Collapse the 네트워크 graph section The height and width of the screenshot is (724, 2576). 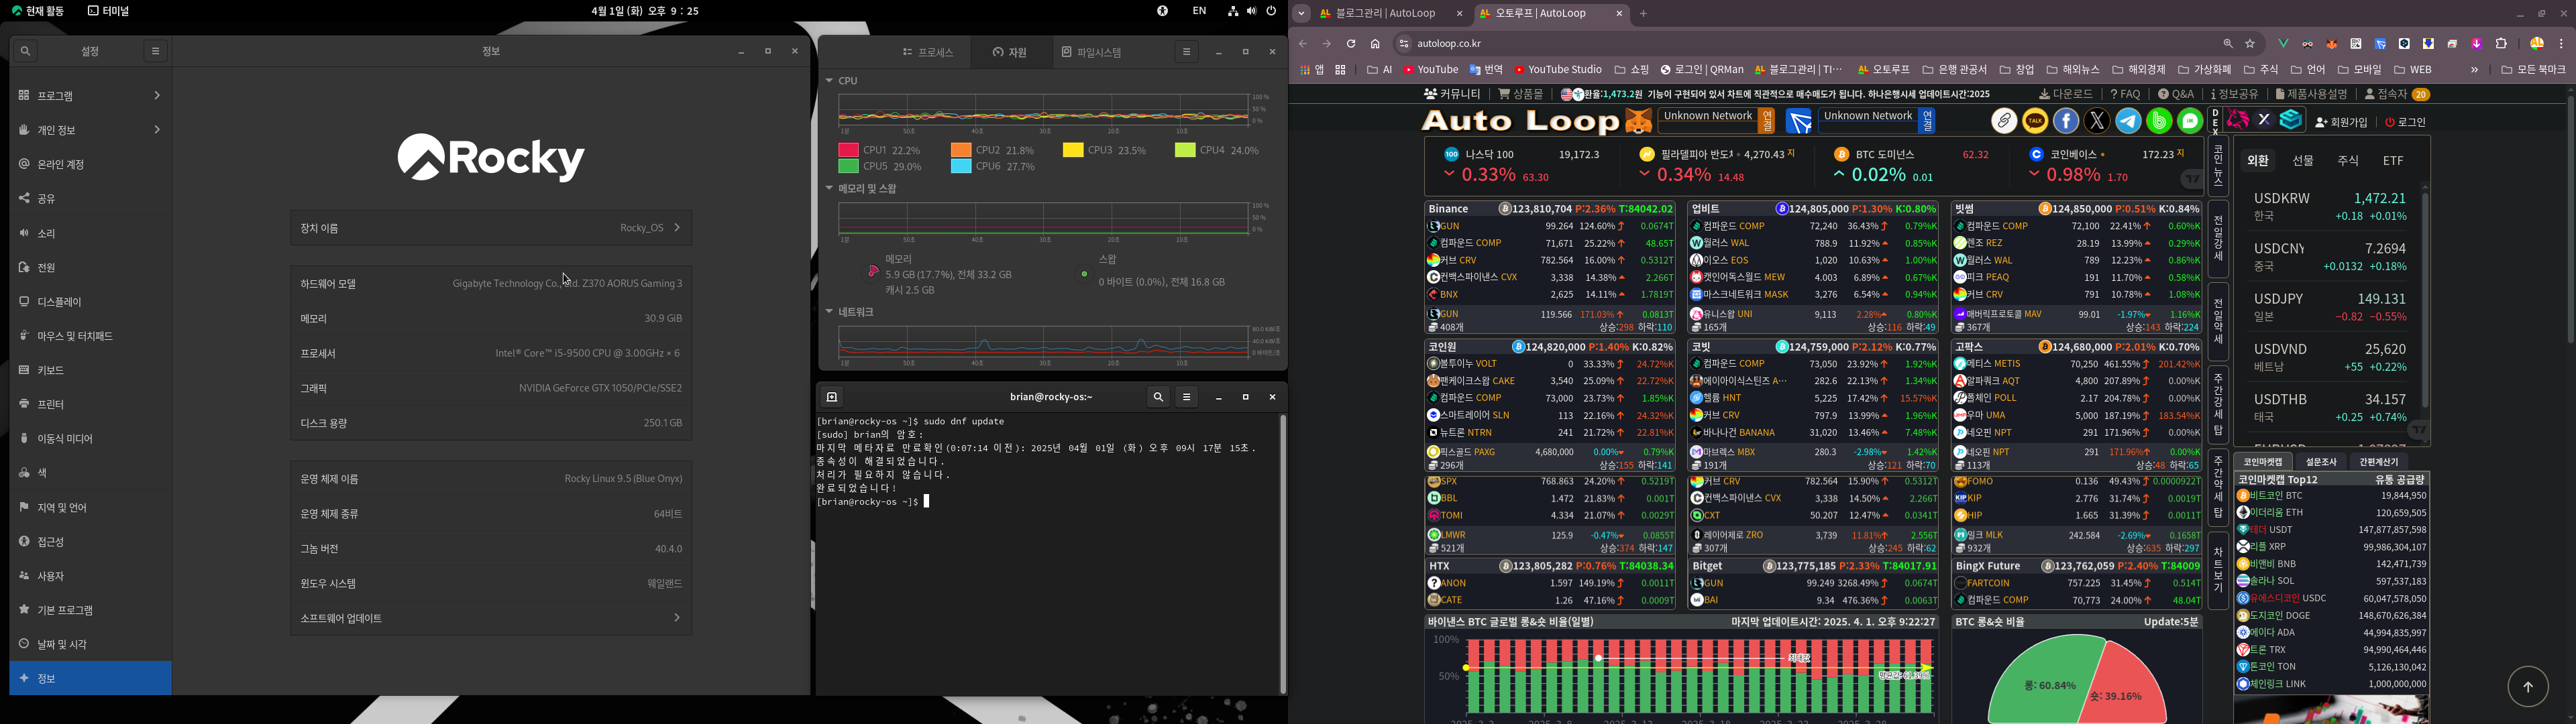(x=829, y=312)
